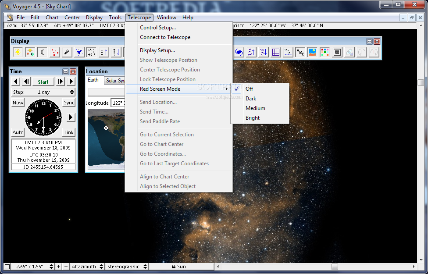
Task: Click the horizontal scrollbar thumb
Action: (x=335, y=267)
